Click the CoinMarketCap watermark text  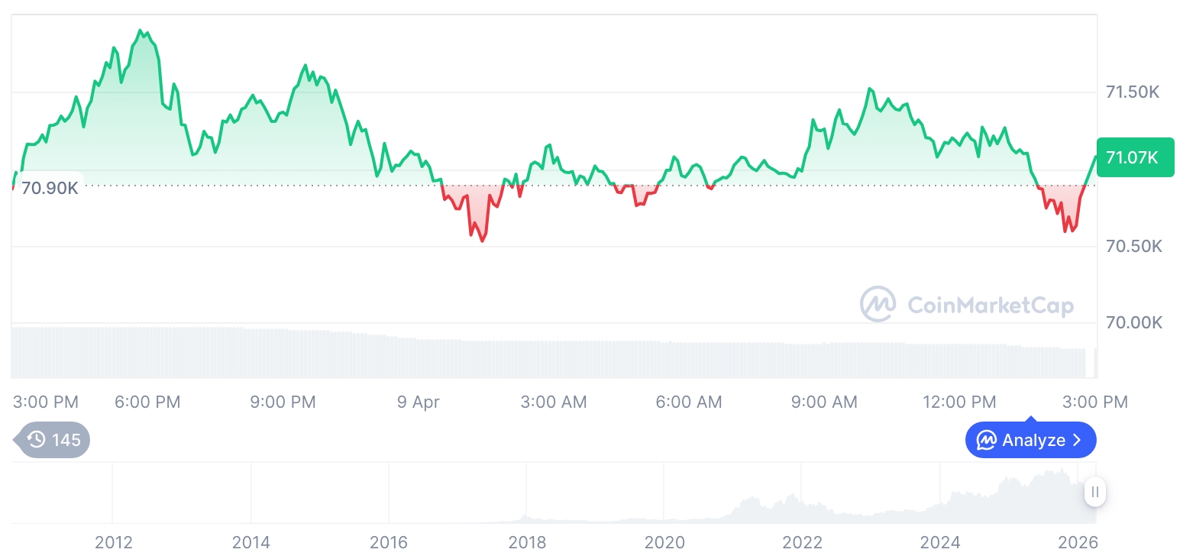(x=991, y=305)
